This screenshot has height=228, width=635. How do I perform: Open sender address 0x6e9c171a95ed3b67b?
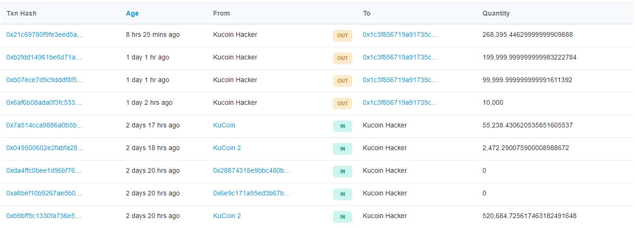click(251, 193)
